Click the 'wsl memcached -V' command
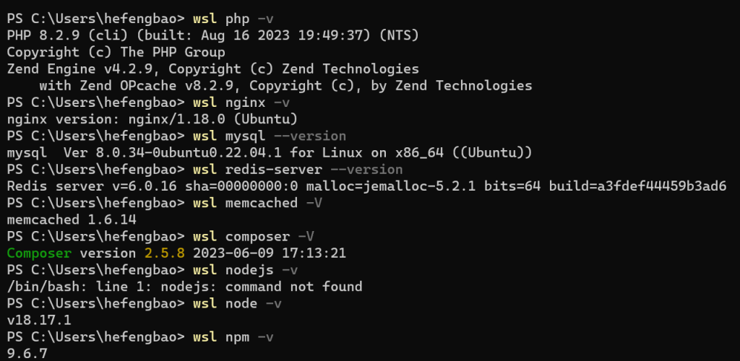Image resolution: width=740 pixels, height=361 pixels. [x=257, y=204]
